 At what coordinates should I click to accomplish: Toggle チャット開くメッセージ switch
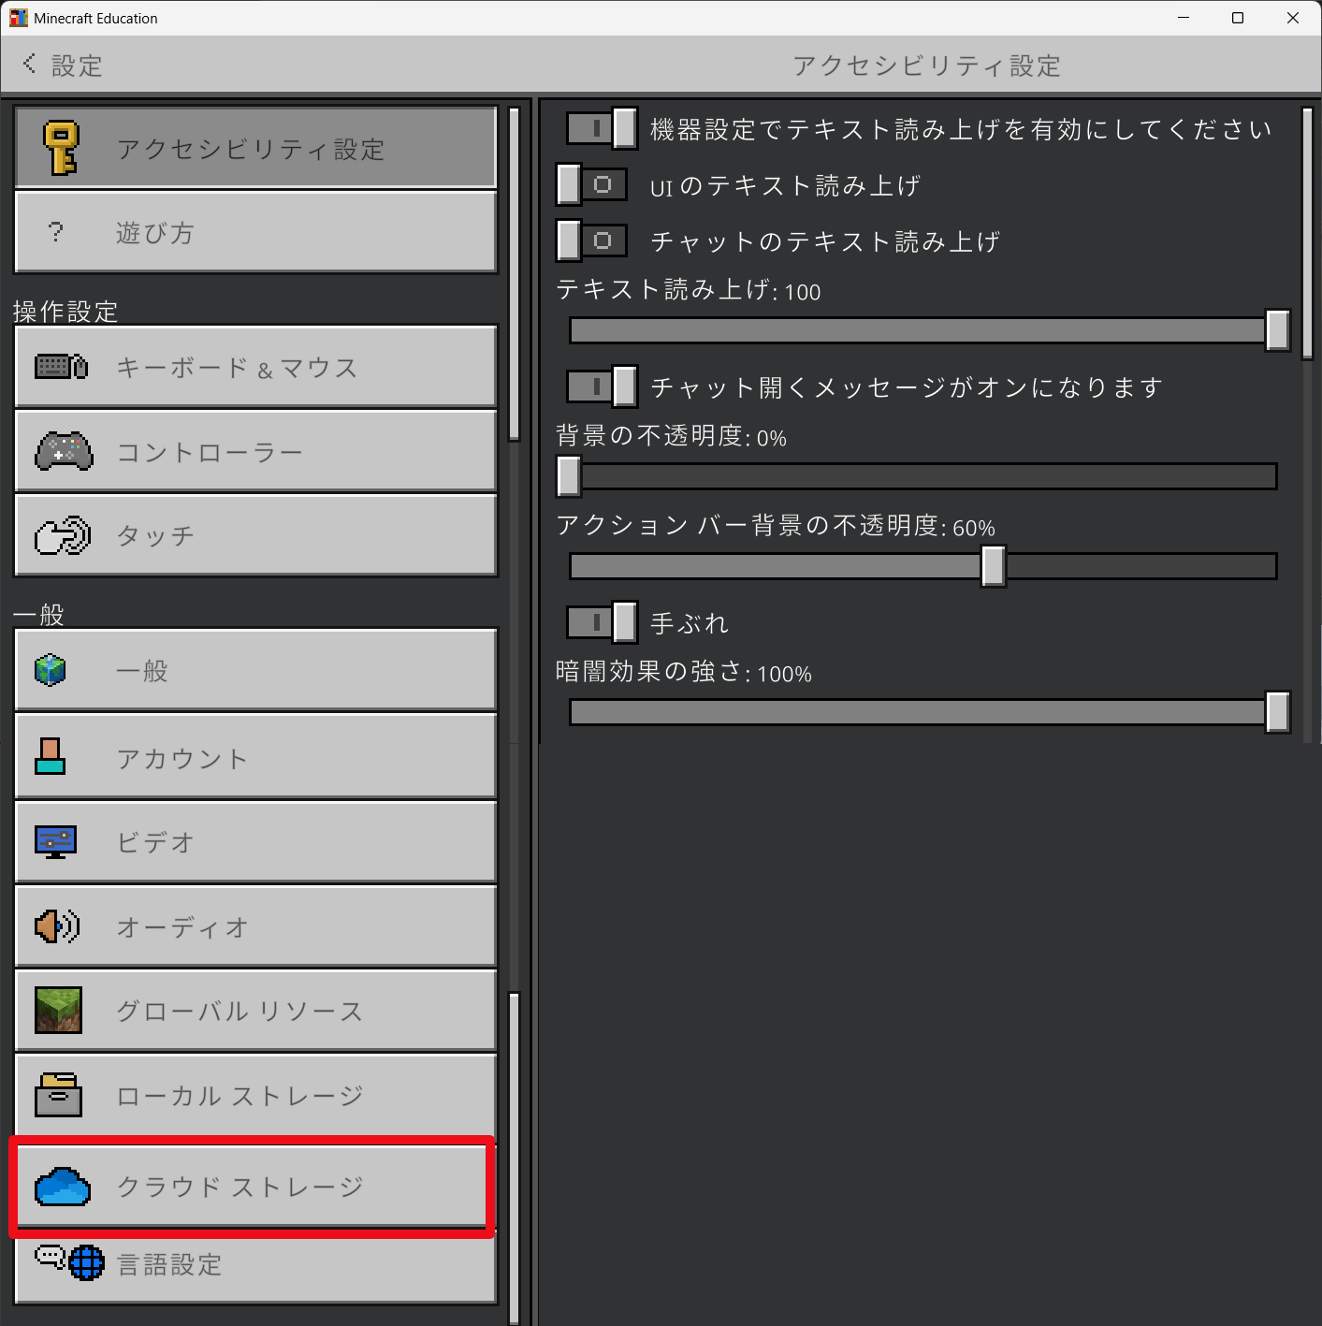pos(602,386)
